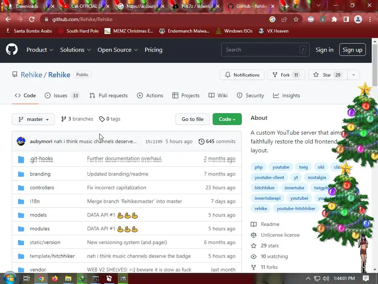Open the volume control in system tray

click(x=326, y=278)
